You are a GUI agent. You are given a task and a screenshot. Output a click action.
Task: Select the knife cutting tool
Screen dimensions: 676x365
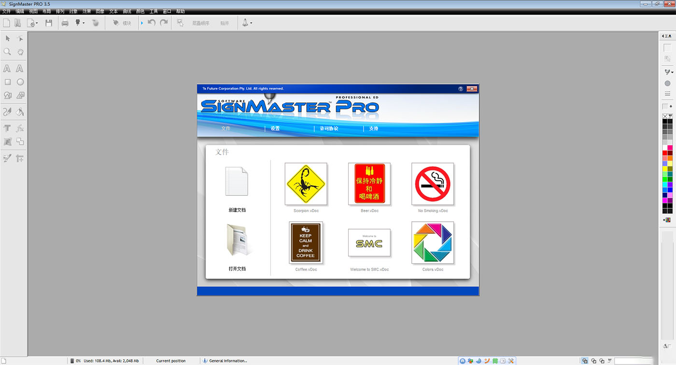tap(7, 158)
